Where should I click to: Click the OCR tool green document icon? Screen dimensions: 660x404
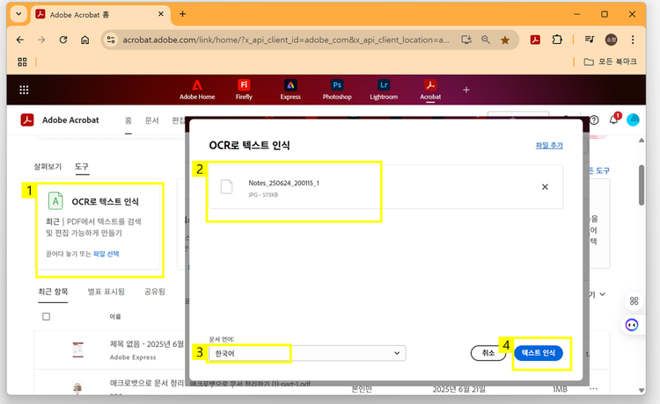pyautogui.click(x=55, y=201)
